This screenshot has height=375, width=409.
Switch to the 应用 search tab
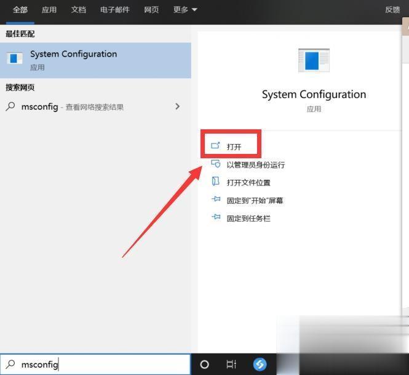(x=49, y=10)
